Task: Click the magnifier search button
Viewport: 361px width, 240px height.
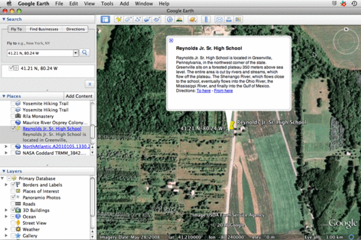Action: click(x=84, y=53)
